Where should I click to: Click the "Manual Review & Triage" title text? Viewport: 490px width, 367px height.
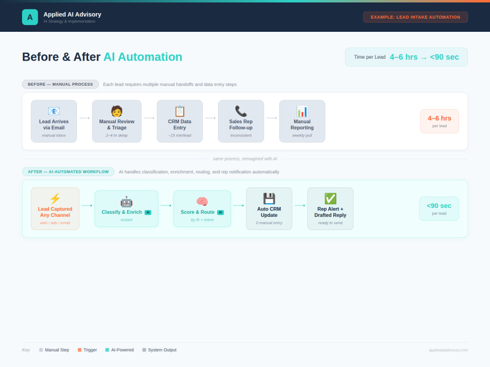pos(117,124)
